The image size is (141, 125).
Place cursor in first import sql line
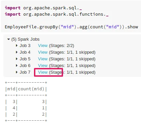[43, 8]
